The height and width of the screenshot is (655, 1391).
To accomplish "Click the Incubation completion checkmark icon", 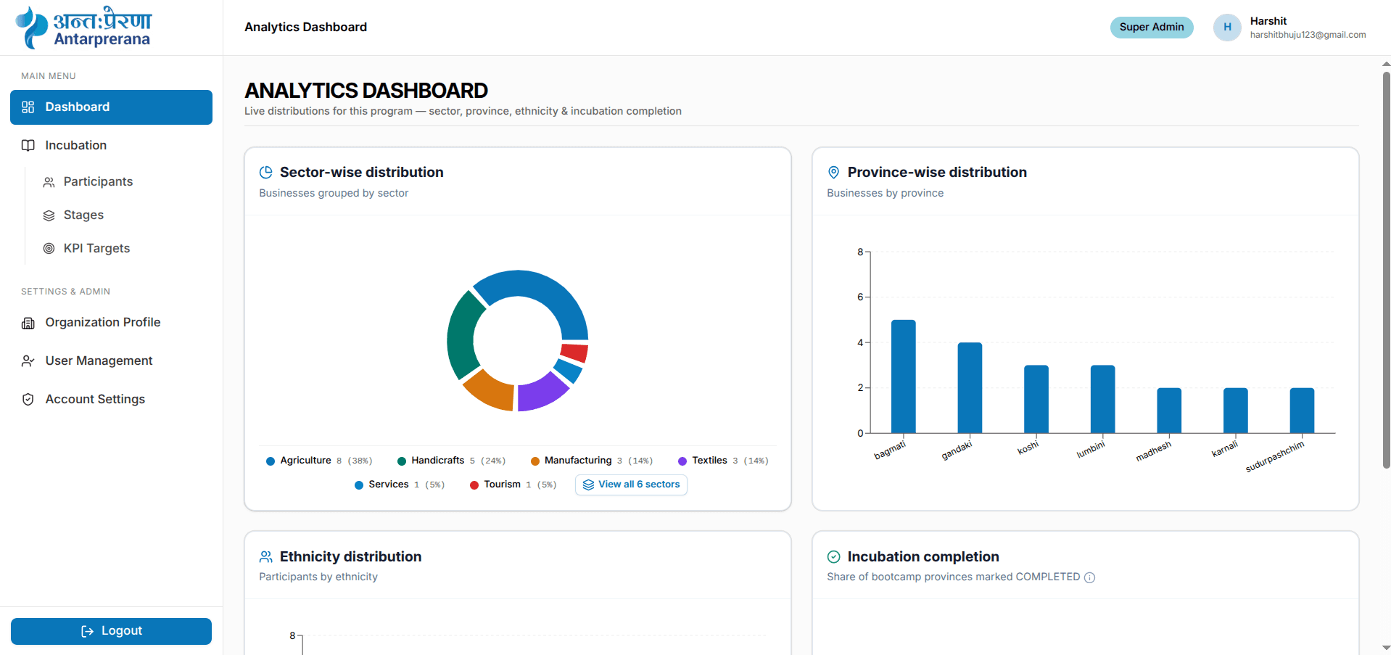I will pos(834,556).
